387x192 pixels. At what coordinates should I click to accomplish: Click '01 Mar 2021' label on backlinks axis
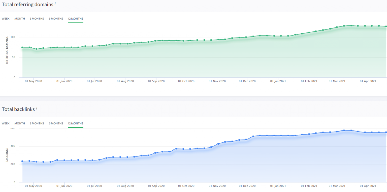coord(337,186)
